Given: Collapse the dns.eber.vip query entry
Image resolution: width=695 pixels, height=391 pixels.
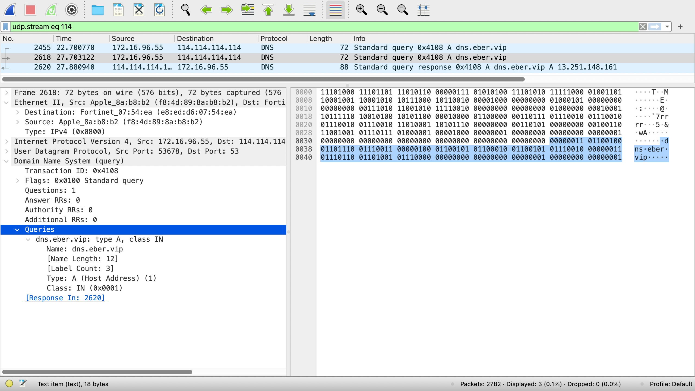Looking at the screenshot, I should [28, 239].
